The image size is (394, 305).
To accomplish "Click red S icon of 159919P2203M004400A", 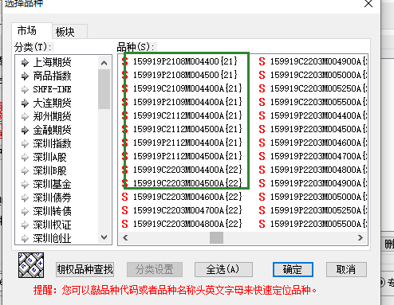I will click(262, 115).
